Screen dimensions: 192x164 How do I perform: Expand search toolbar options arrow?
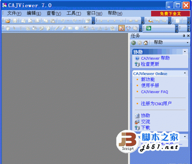click(x=170, y=21)
